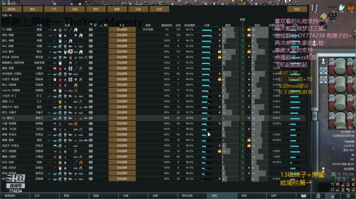Click 建造 skill bar in TY row
The image size is (356, 199).
click(x=230, y=30)
